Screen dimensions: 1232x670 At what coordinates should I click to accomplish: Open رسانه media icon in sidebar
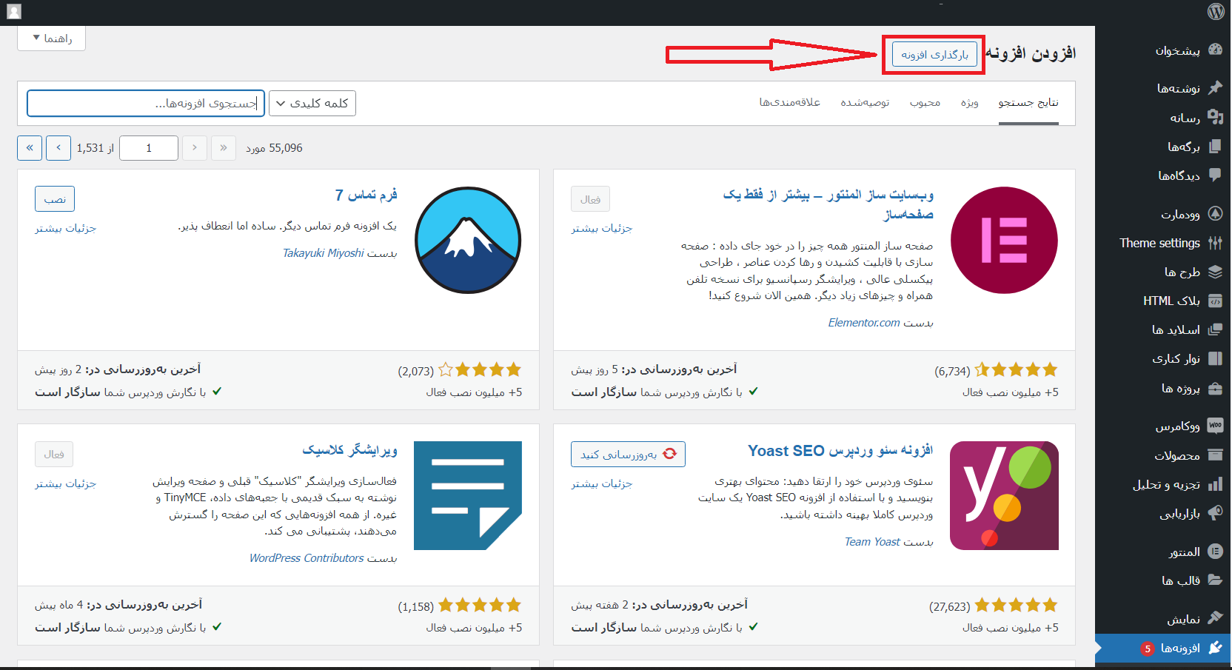click(x=1215, y=117)
